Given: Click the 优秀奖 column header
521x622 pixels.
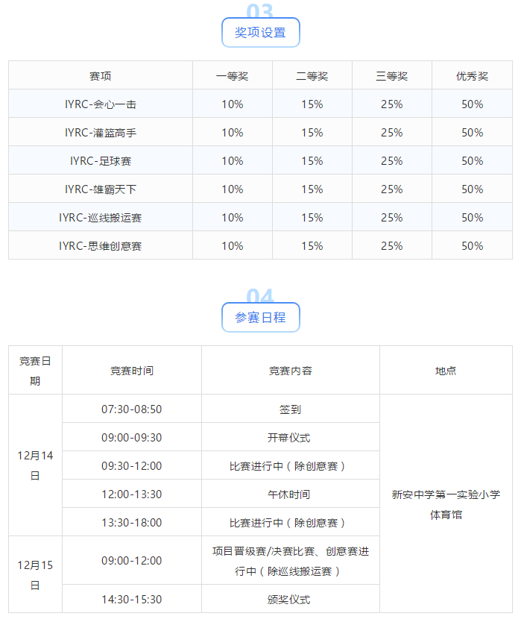Looking at the screenshot, I should pyautogui.click(x=473, y=76).
